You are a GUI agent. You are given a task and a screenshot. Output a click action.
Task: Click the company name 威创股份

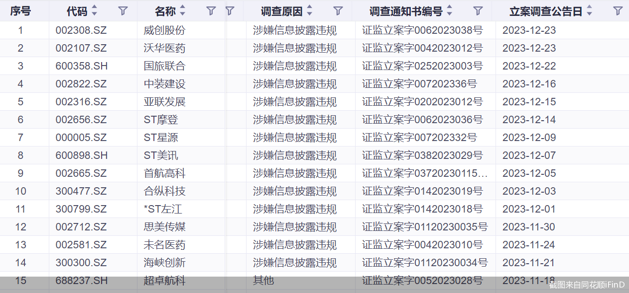(x=164, y=30)
